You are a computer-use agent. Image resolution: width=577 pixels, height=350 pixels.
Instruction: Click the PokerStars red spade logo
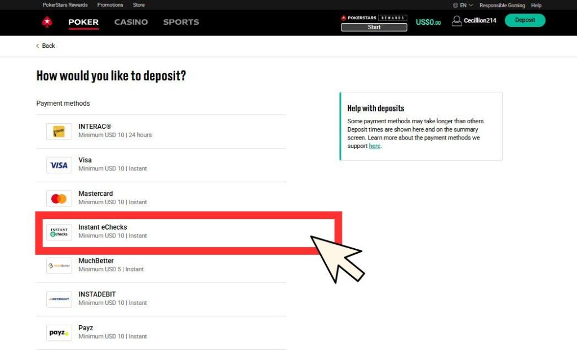[47, 22]
